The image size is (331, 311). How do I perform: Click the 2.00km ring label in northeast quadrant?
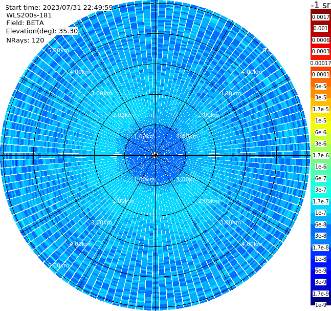coord(209,115)
